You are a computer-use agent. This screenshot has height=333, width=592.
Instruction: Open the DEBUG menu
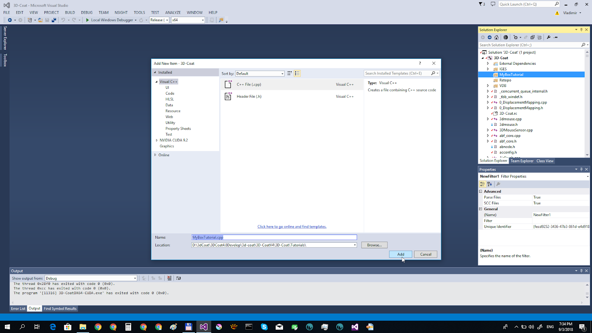[87, 12]
